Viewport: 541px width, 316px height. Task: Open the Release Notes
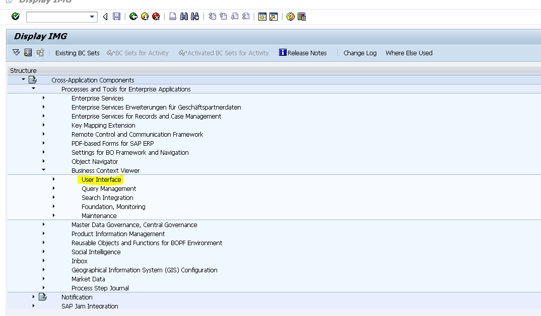302,53
